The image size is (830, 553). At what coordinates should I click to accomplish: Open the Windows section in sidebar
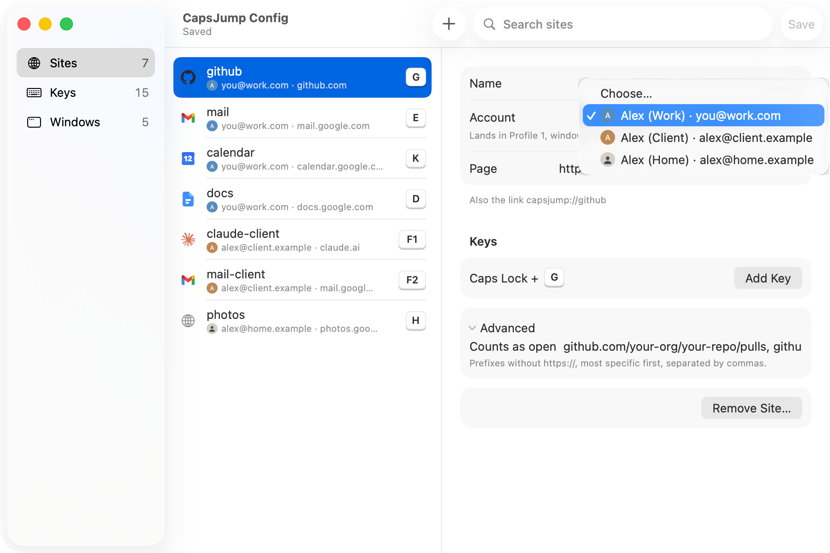tap(86, 122)
